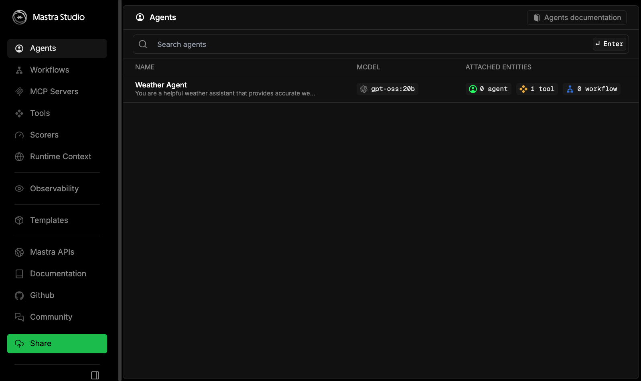Click the Agents icon in the sidebar

tap(19, 49)
